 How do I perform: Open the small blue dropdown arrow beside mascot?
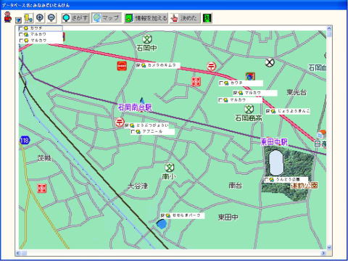click(18, 20)
